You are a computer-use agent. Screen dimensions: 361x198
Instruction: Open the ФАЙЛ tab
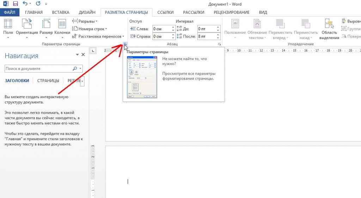(x=10, y=12)
